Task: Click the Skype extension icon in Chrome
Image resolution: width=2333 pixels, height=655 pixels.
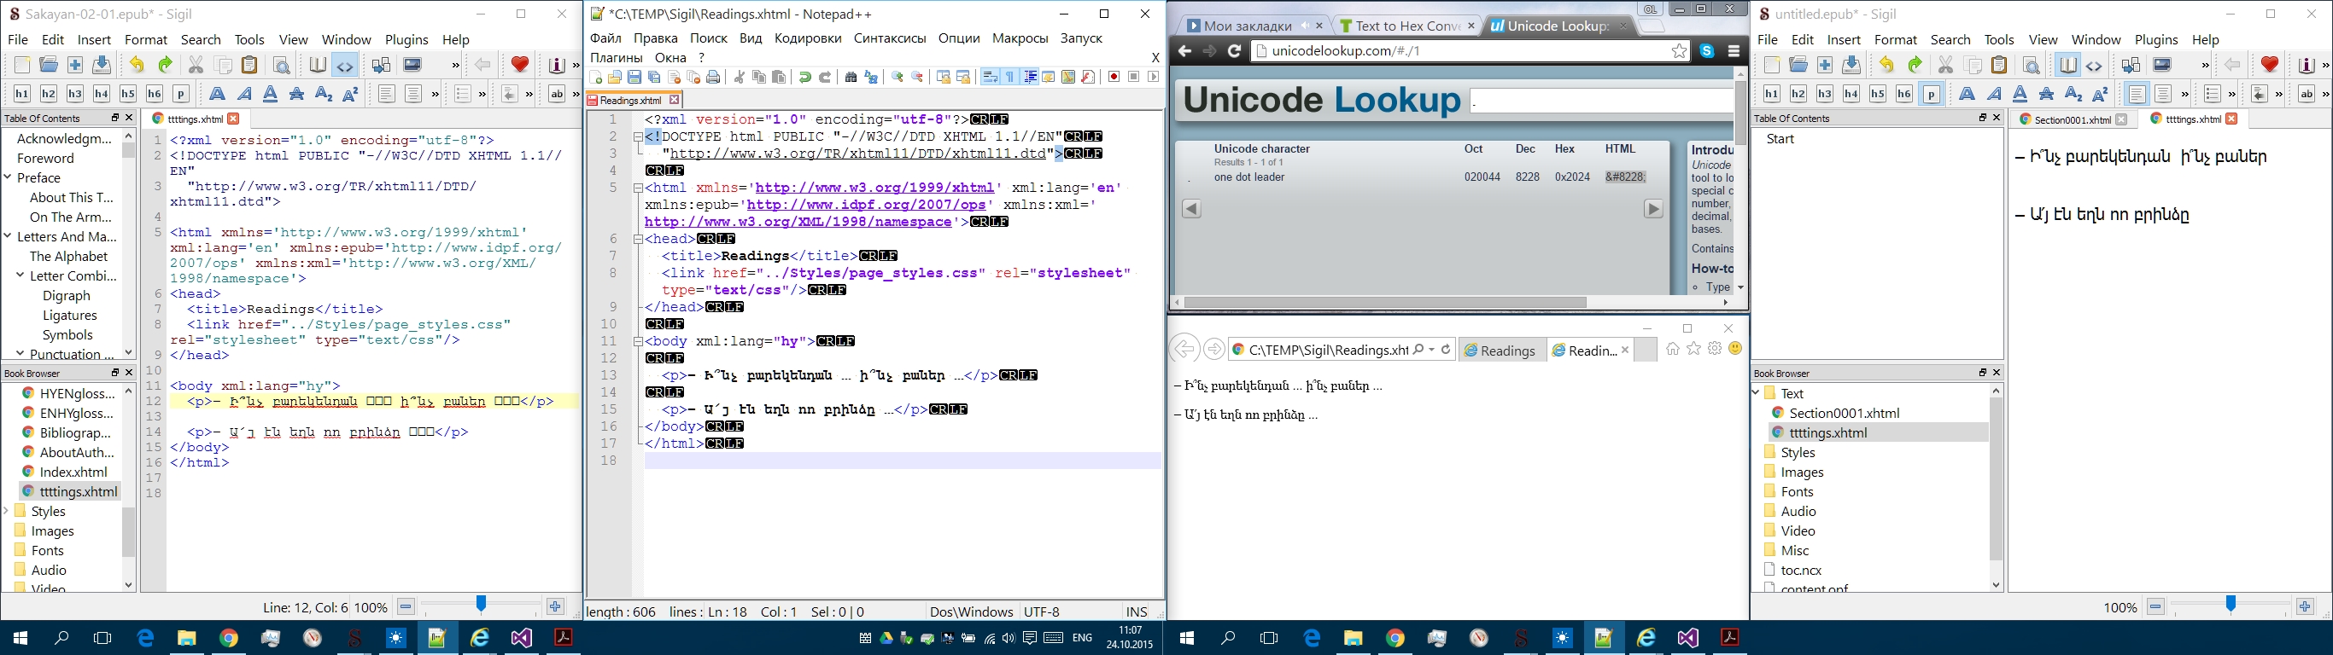Action: point(1707,51)
